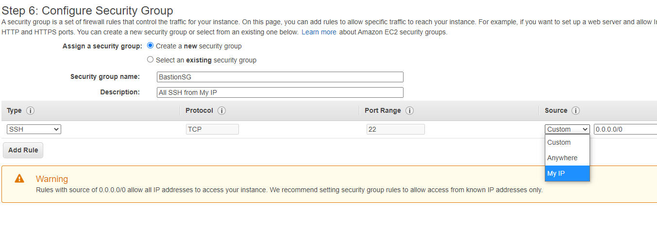This screenshot has height=242, width=657.
Task: Pick 'My IP' from the source list
Action: 567,173
